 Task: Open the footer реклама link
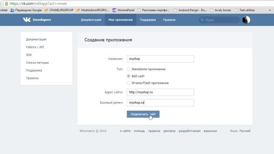coord(170,131)
